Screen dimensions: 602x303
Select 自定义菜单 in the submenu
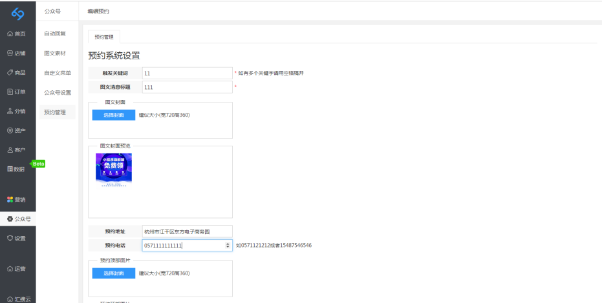(58, 73)
